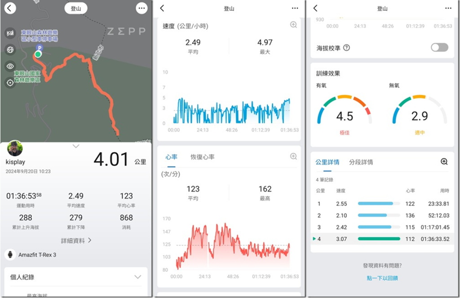Tap the fastest-lap arrow marker beside kilometer 4
This screenshot has height=298, width=460.
pyautogui.click(x=314, y=239)
